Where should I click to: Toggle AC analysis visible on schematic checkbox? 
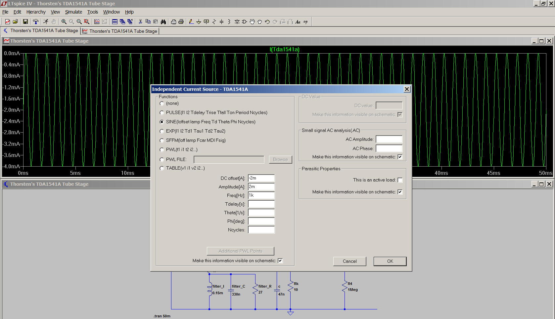400,157
